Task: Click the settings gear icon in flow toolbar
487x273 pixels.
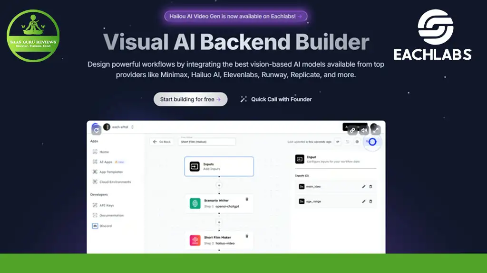Action: tap(357, 142)
